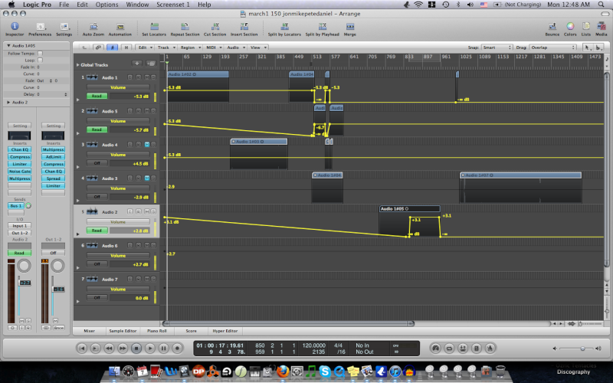Unmute the Audio 4 track

(x=147, y=144)
